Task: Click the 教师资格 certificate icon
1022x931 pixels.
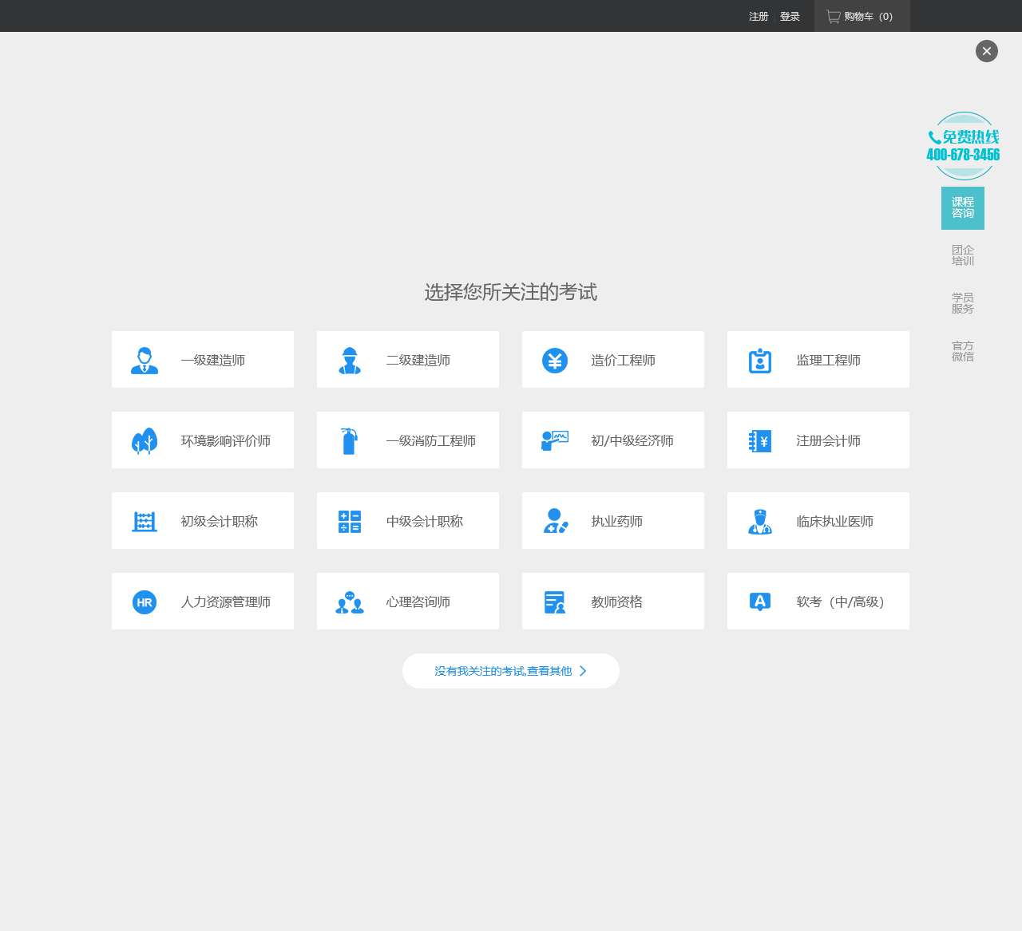Action: pyautogui.click(x=555, y=602)
